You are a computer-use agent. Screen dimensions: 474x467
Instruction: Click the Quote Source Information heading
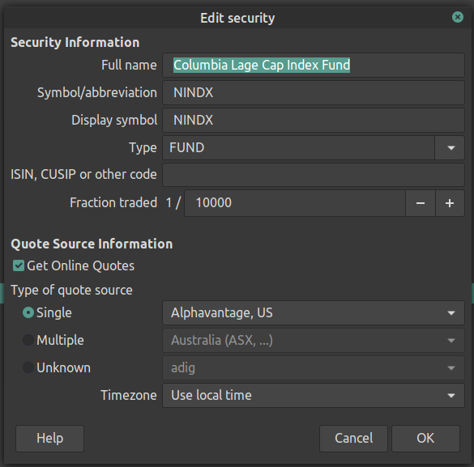(92, 244)
